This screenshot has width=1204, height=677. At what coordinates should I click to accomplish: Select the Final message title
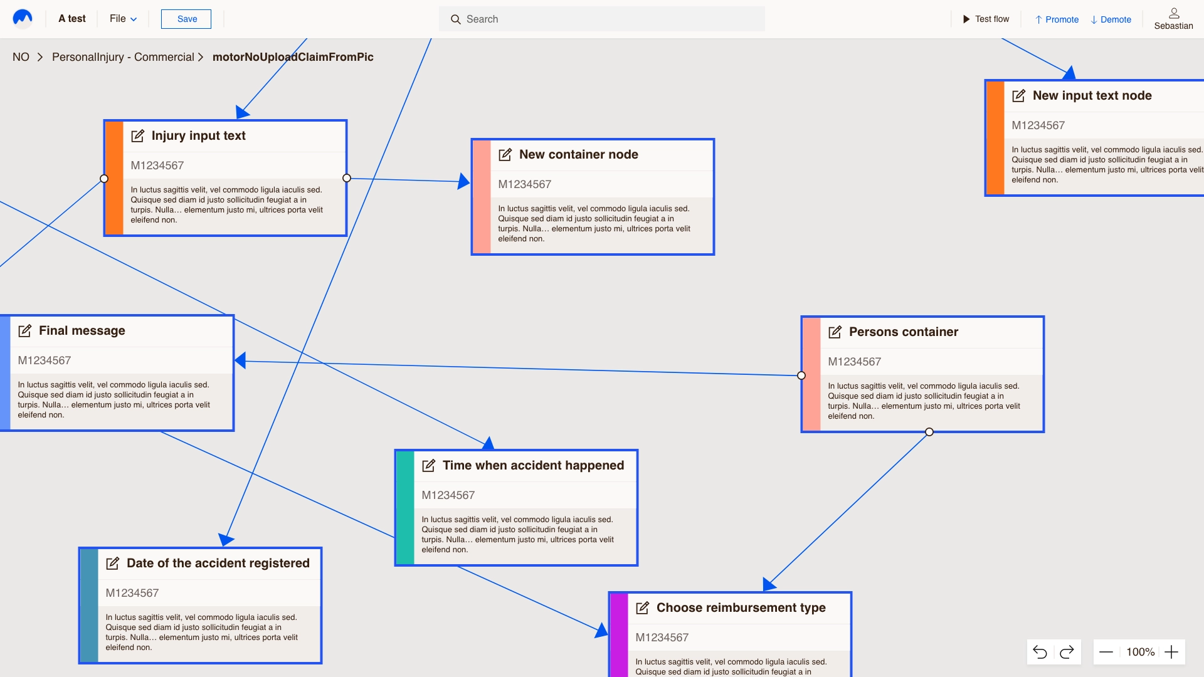82,331
